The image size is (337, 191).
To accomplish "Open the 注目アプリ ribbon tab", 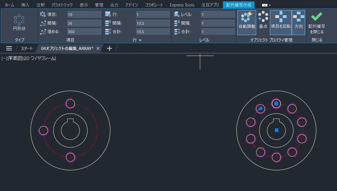I will [210, 5].
